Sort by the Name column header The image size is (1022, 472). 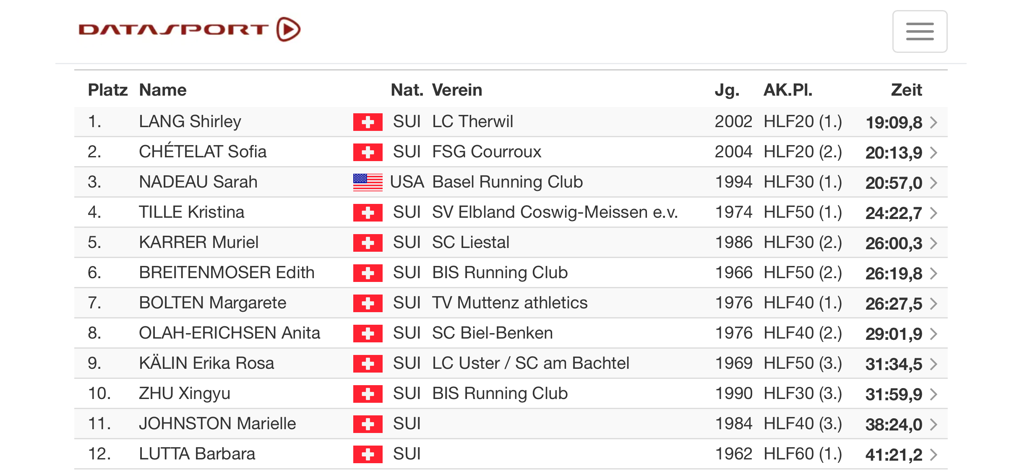click(163, 90)
